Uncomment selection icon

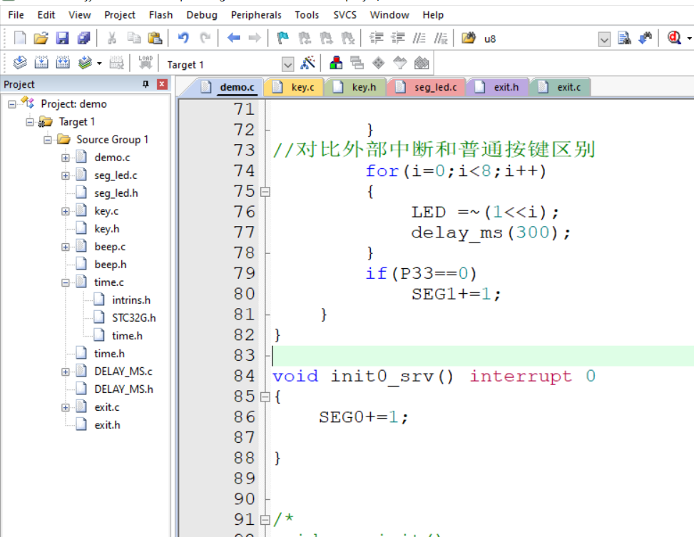click(x=441, y=38)
